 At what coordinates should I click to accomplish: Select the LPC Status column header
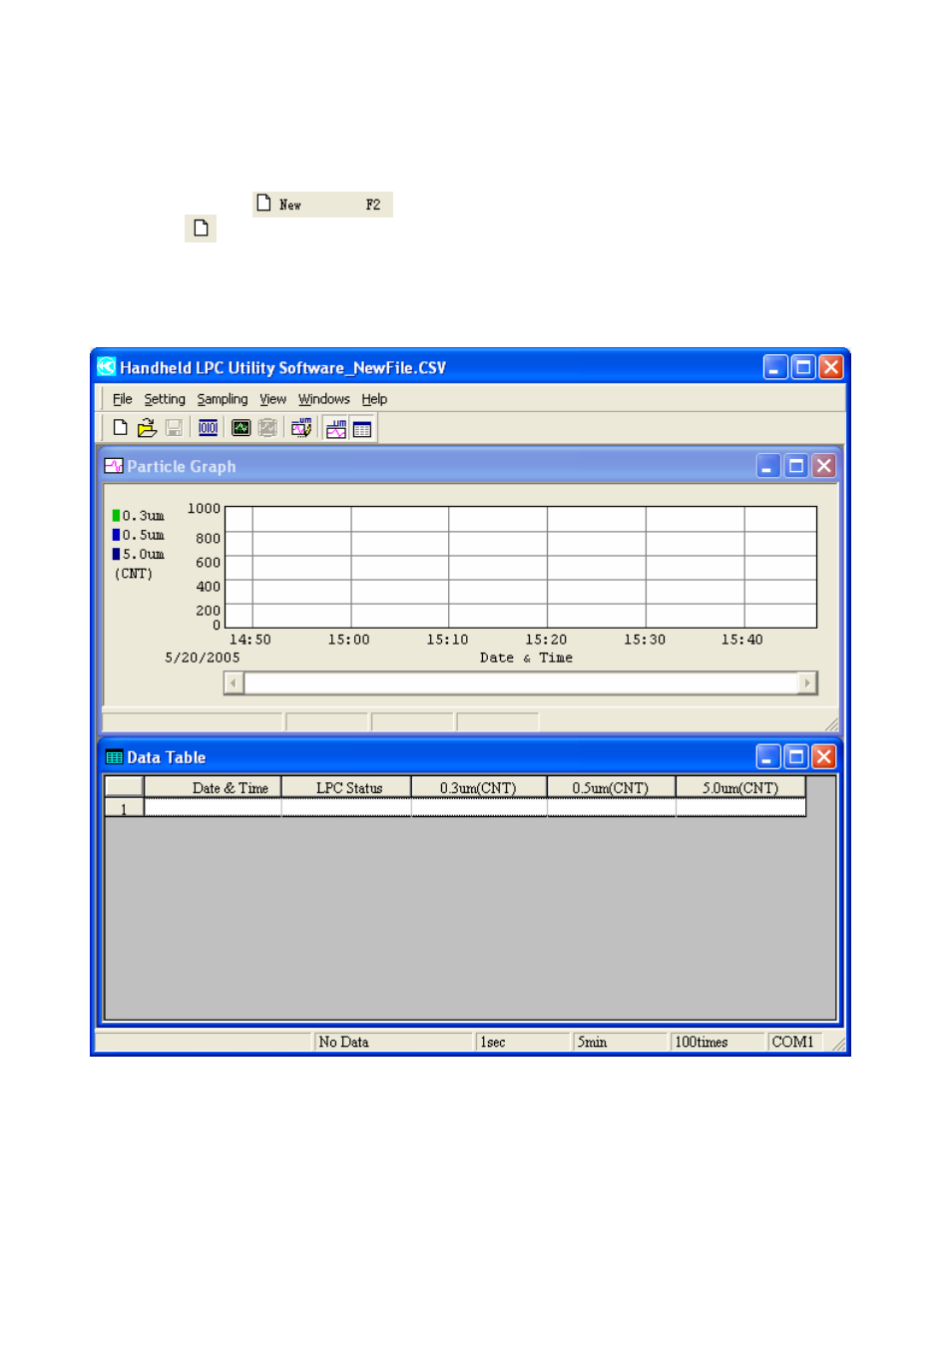click(x=346, y=788)
